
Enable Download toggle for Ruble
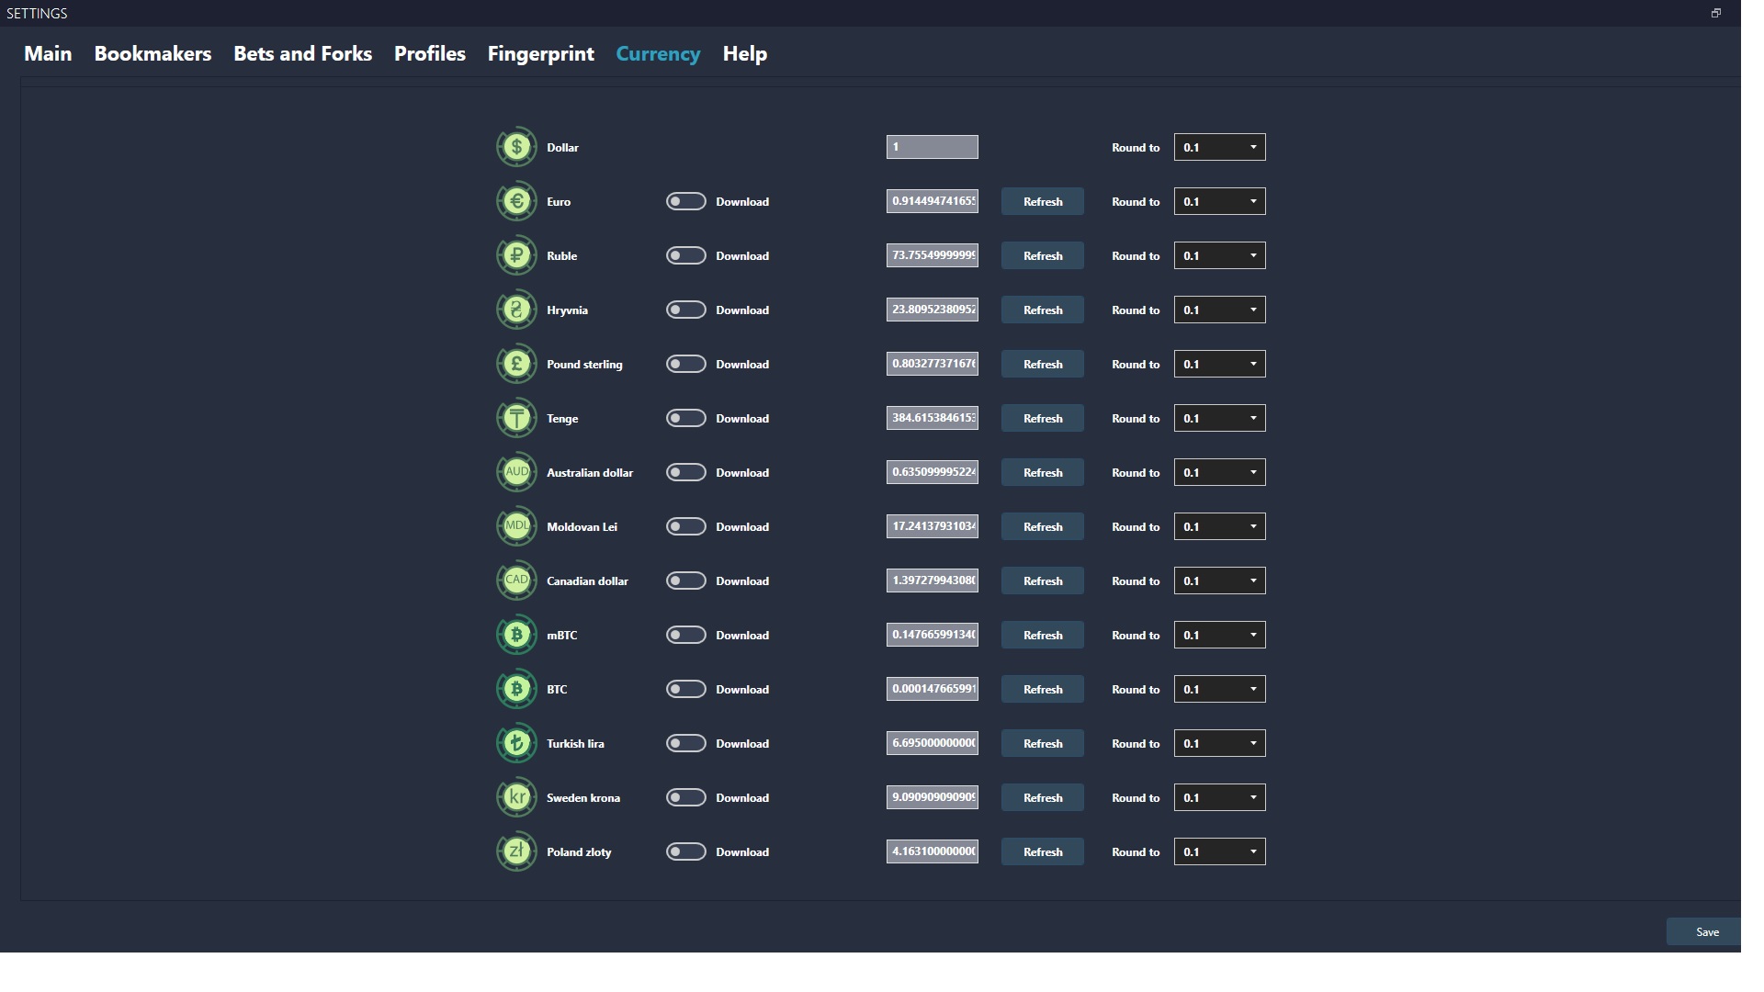686,255
